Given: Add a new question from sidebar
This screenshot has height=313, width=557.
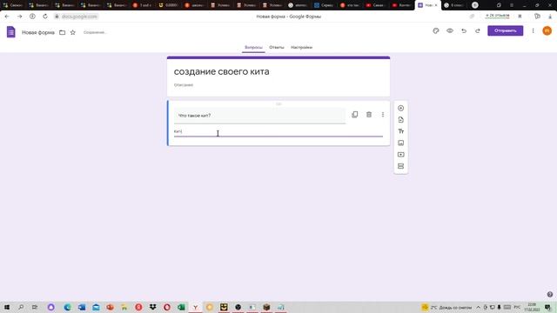Looking at the screenshot, I should (400, 108).
